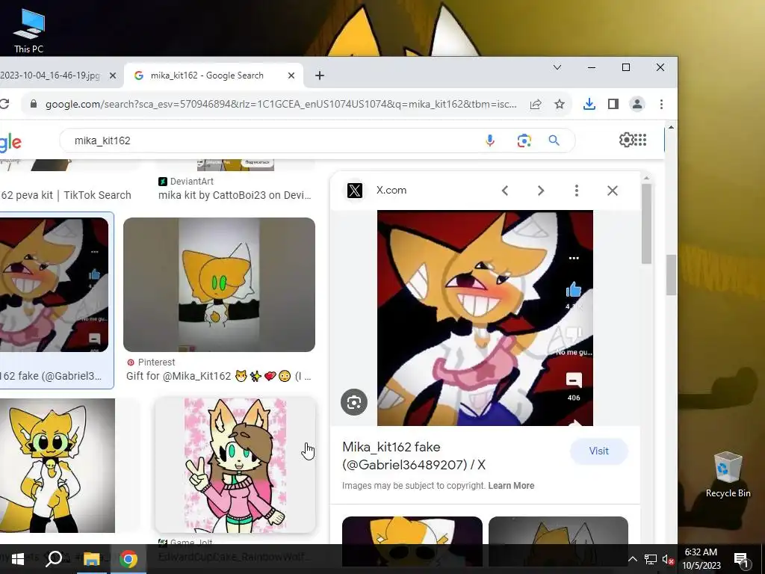View site information lock icon

(x=34, y=104)
